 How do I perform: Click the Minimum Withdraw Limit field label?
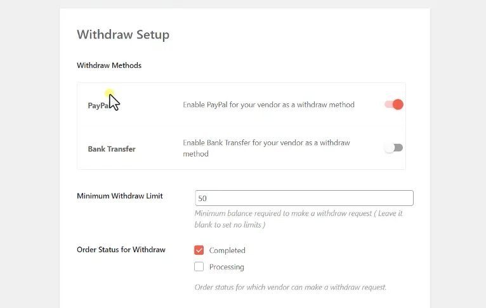(x=120, y=196)
